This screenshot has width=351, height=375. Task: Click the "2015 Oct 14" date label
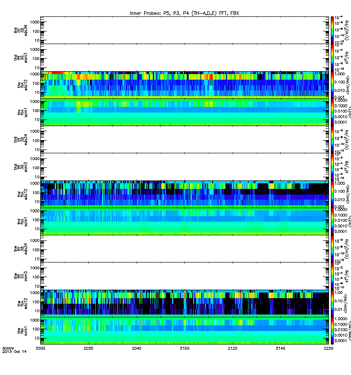pyautogui.click(x=15, y=352)
